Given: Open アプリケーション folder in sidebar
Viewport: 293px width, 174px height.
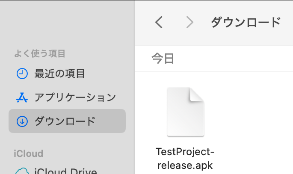Looking at the screenshot, I should (x=75, y=97).
